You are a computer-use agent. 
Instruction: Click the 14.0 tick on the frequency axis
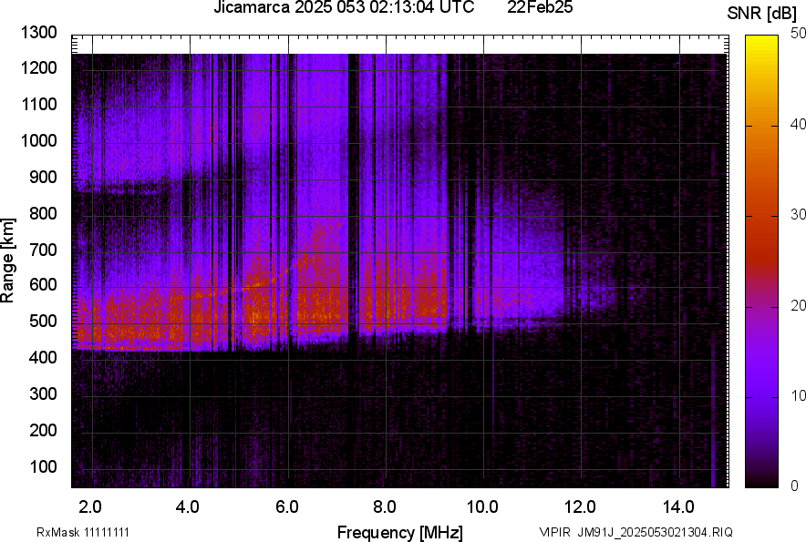pos(678,506)
